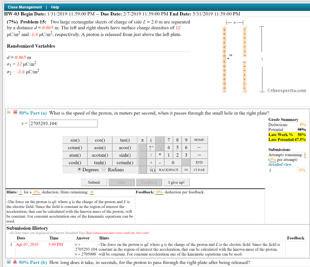Click the exponent ↑^ arrow key
The height and width of the screenshot is (267, 310).
[150, 147]
